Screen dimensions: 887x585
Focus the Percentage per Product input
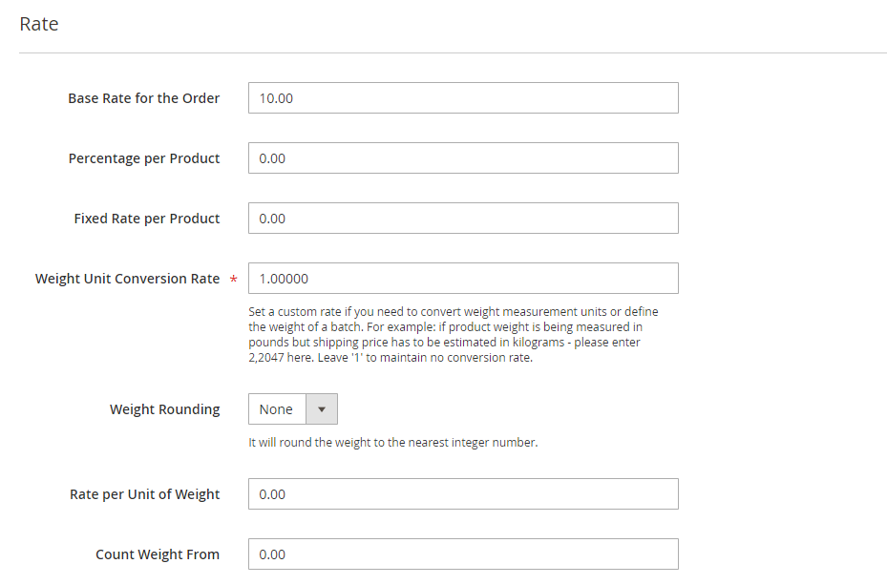(463, 158)
